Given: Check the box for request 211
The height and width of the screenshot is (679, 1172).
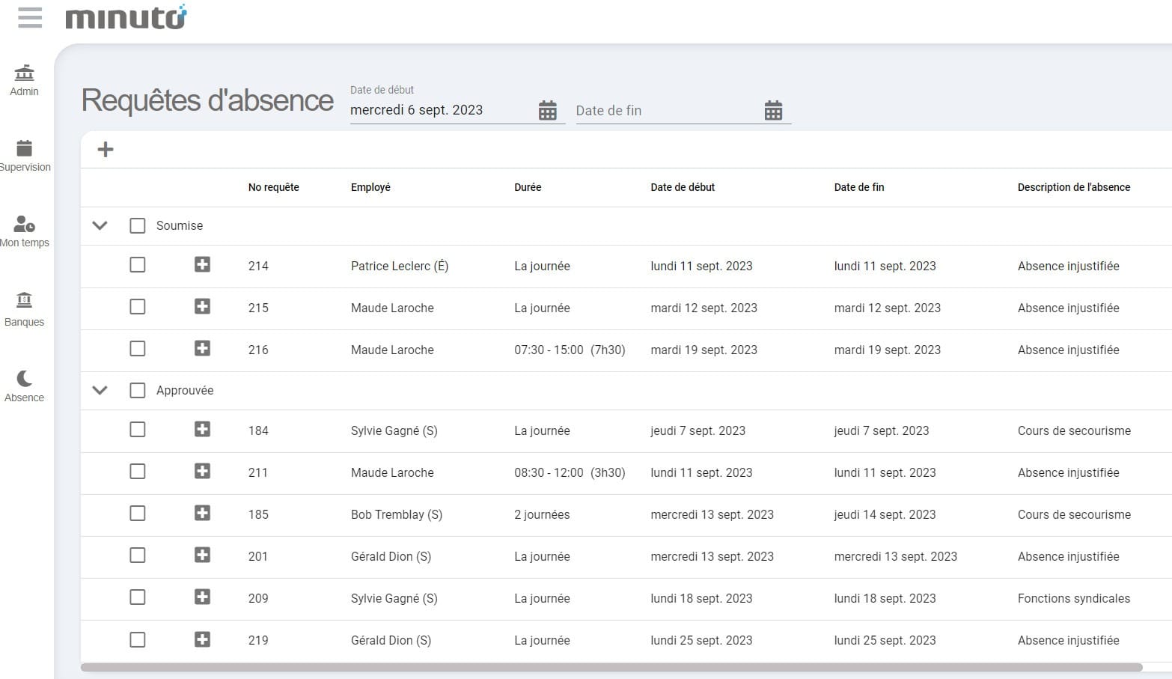Looking at the screenshot, I should pos(138,472).
